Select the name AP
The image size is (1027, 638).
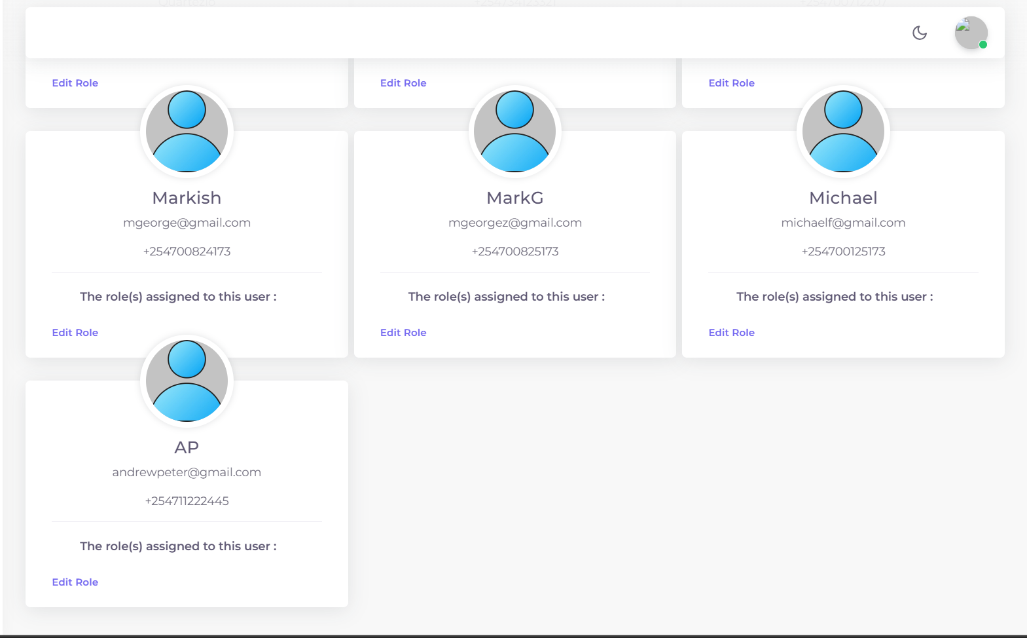point(187,447)
